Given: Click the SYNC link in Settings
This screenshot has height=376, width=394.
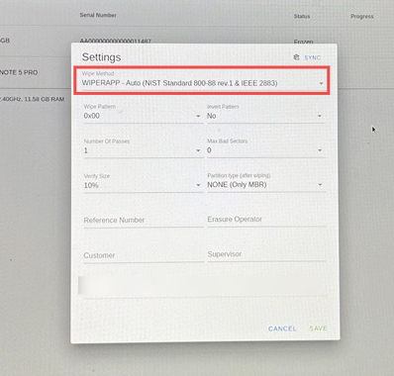Looking at the screenshot, I should [312, 57].
